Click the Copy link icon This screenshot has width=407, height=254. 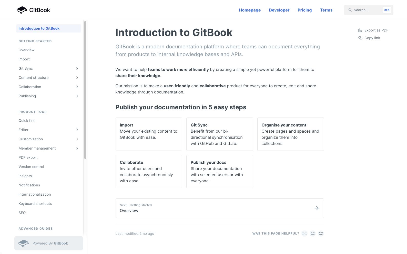[360, 38]
